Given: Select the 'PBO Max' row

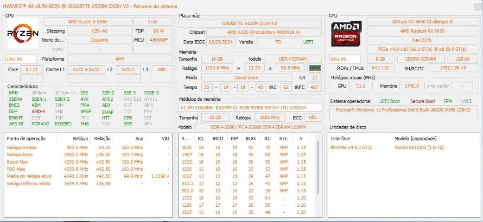Looking at the screenshot, I should point(89,169).
